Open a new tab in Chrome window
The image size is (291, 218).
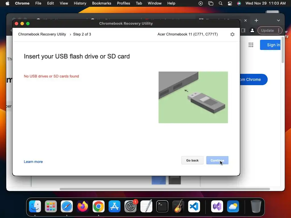pos(256,20)
